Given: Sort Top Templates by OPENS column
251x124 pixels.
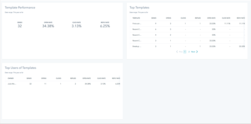Looking at the screenshot, I should [x=168, y=18].
